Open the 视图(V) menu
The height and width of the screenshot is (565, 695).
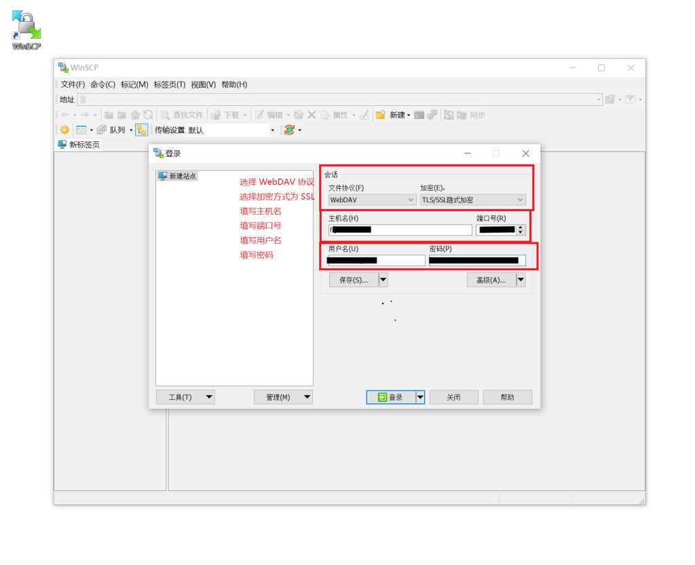[x=203, y=84]
